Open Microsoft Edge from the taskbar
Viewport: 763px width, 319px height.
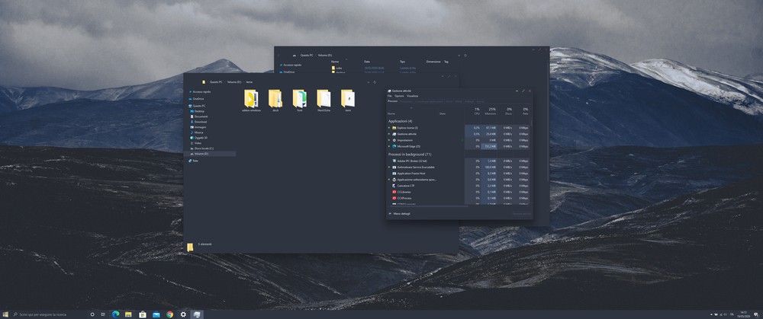tap(116, 314)
